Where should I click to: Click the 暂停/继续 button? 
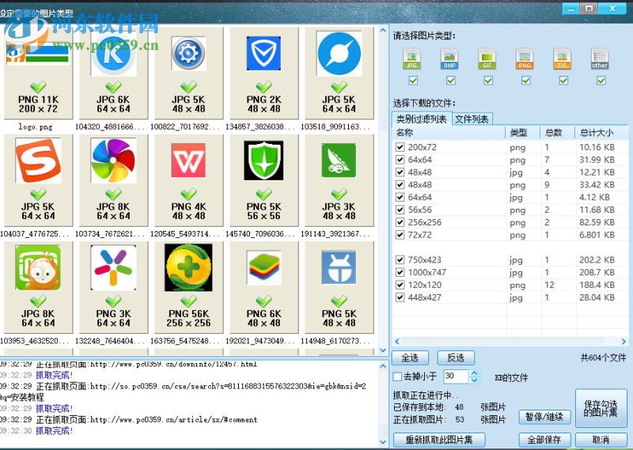point(544,417)
